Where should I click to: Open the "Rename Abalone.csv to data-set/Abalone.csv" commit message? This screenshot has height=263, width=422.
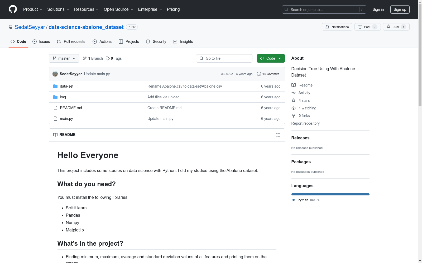point(185,86)
